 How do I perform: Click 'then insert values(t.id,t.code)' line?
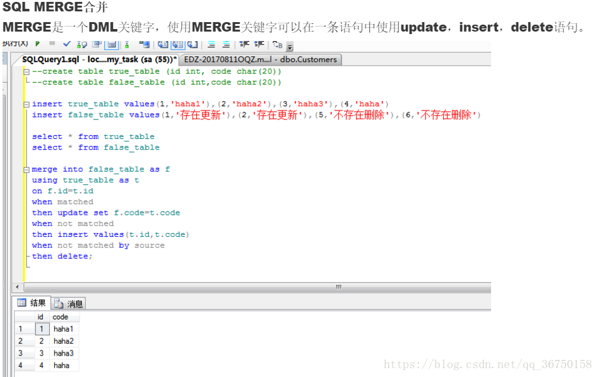pyautogui.click(x=110, y=234)
